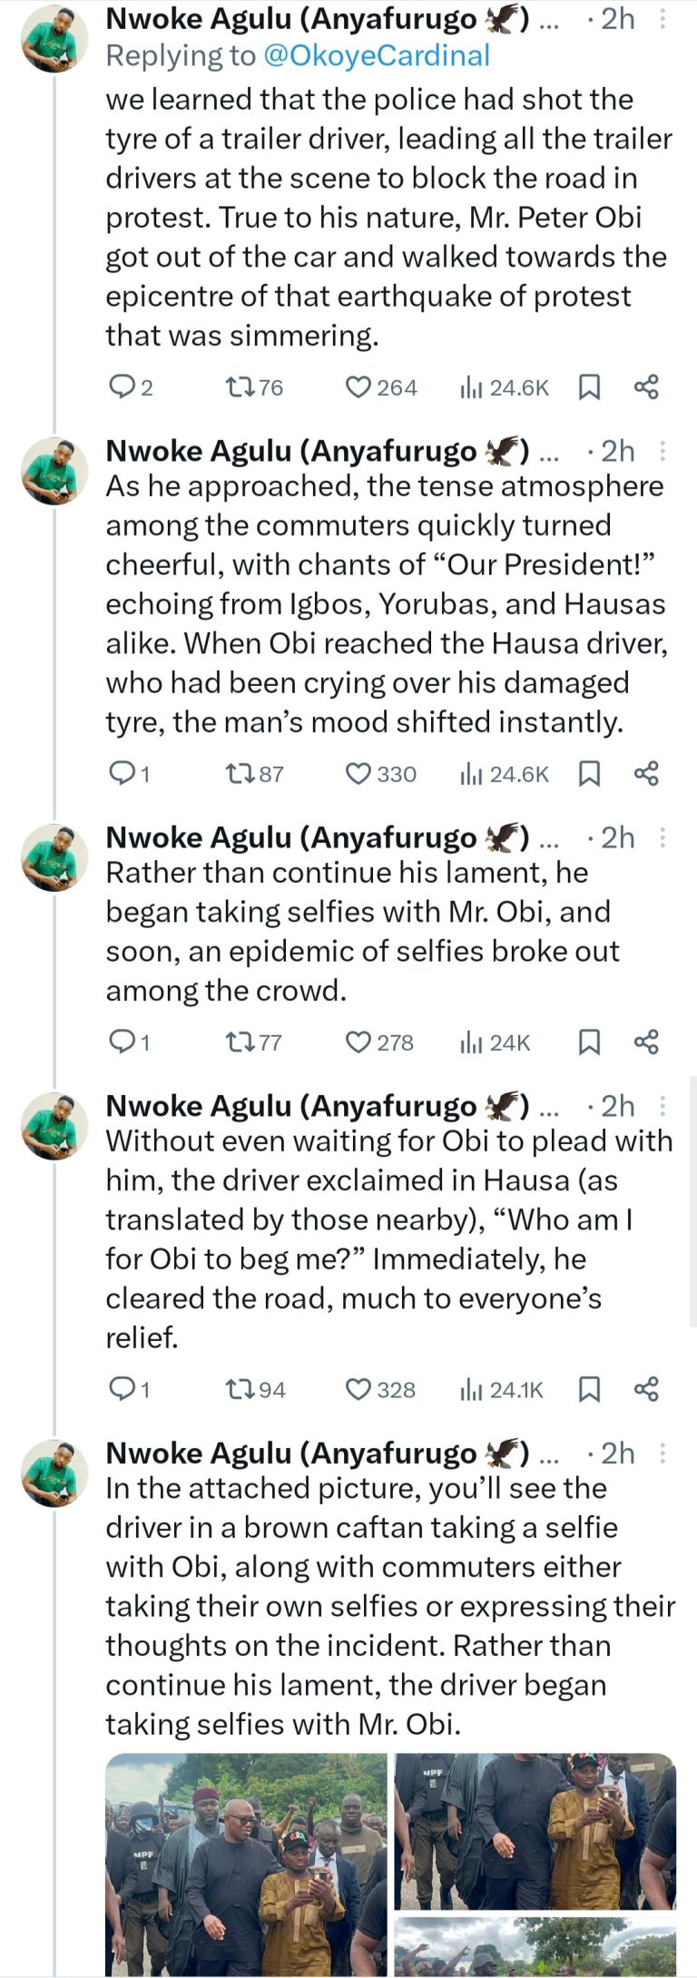Like the tweet with 330 likes
The width and height of the screenshot is (697, 1978).
359,774
